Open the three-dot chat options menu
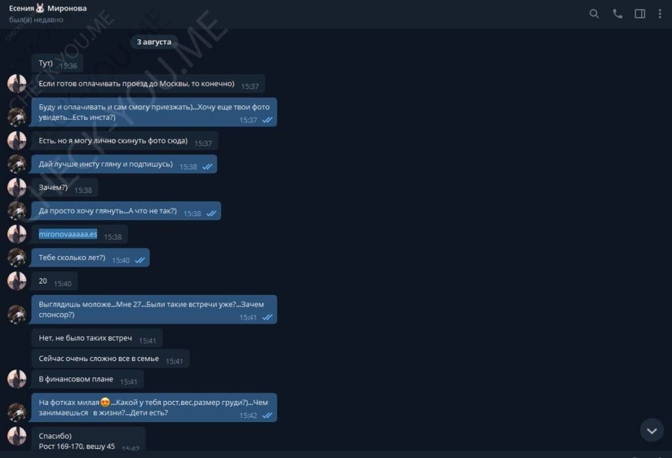The height and width of the screenshot is (458, 672). (660, 14)
